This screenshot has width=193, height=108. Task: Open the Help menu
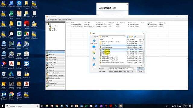pos(70,19)
